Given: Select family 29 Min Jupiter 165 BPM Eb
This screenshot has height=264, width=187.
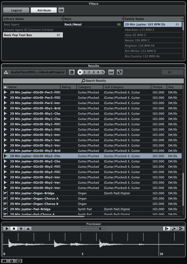Looking at the screenshot, I should 153,24.
